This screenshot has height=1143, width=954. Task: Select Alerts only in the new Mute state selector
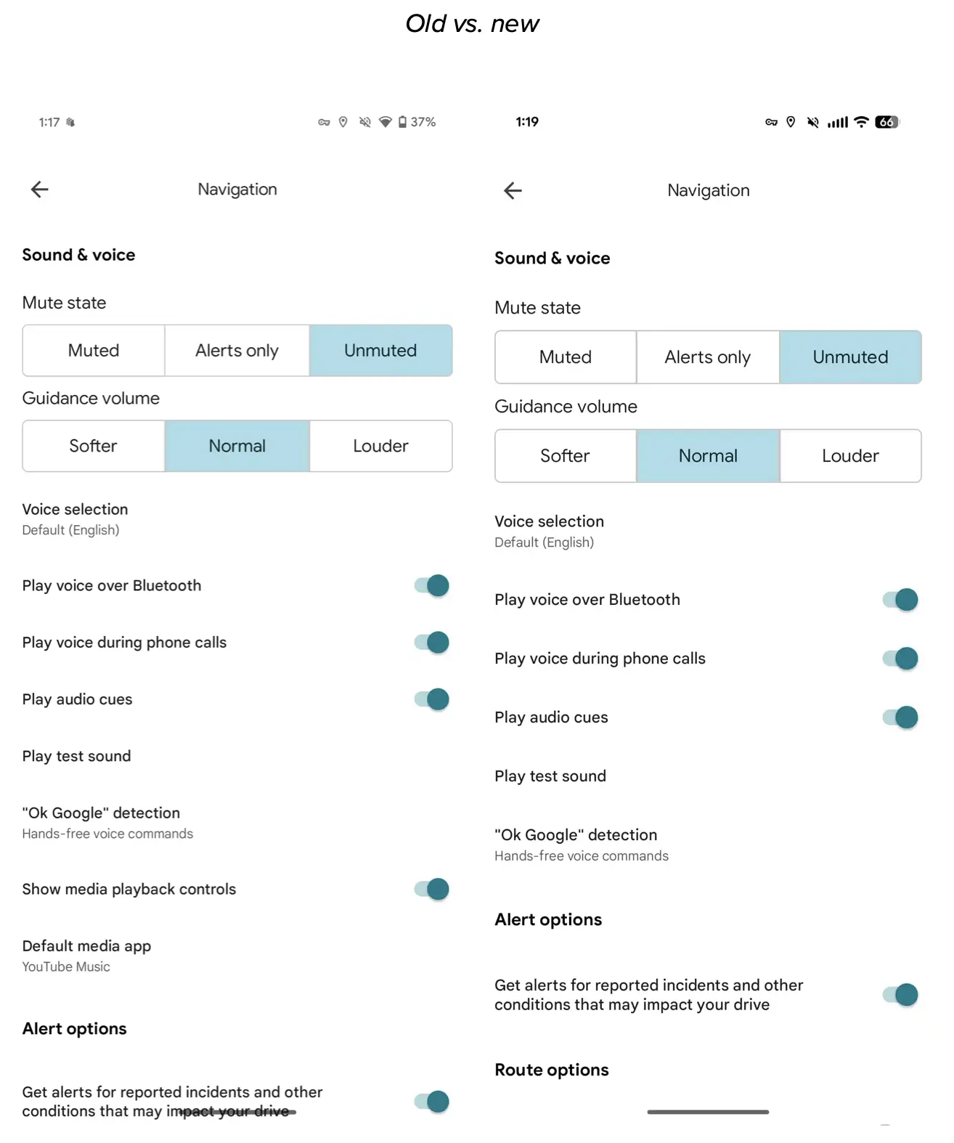click(x=707, y=357)
